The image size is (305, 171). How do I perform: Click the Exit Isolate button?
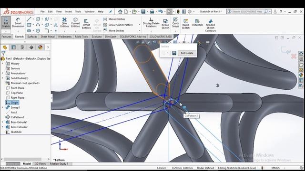pyautogui.click(x=187, y=53)
